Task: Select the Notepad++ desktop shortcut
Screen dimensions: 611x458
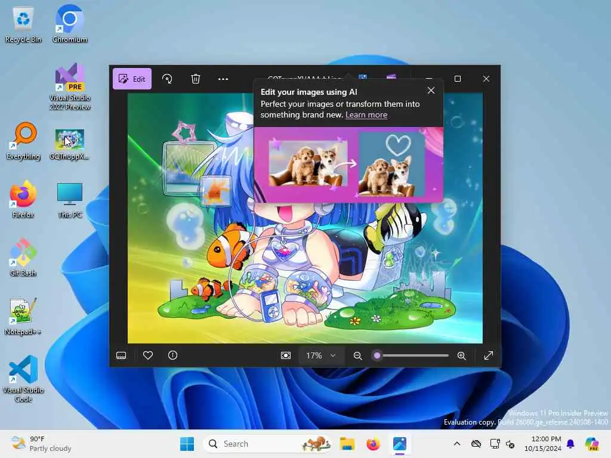Action: point(23,316)
